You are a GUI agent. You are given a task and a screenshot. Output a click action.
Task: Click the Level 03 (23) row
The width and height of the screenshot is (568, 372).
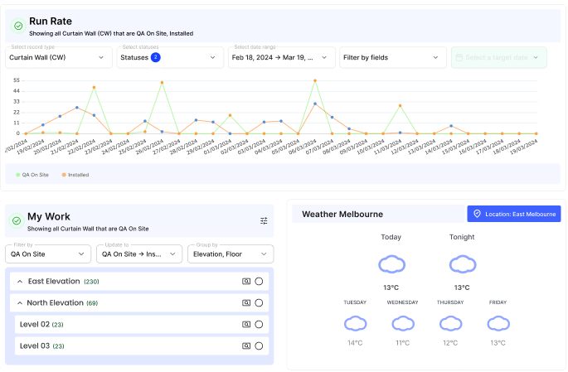coord(142,346)
